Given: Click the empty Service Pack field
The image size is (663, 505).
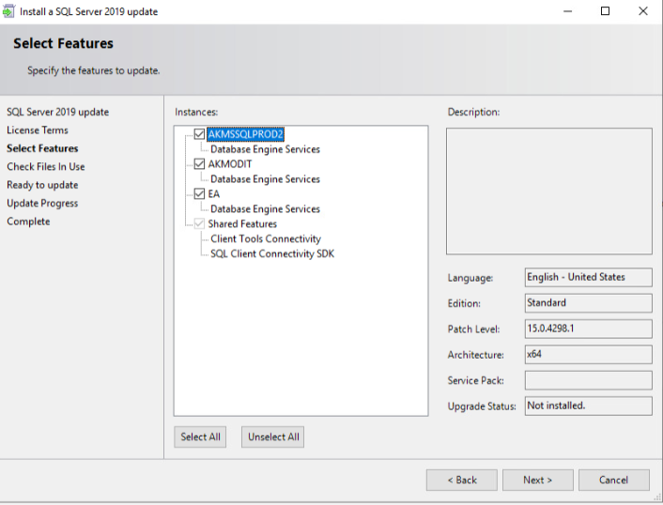Looking at the screenshot, I should point(589,380).
